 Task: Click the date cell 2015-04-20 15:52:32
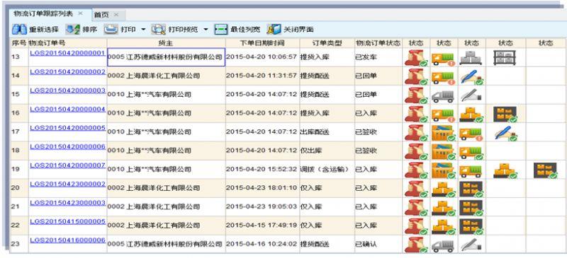tap(262, 170)
